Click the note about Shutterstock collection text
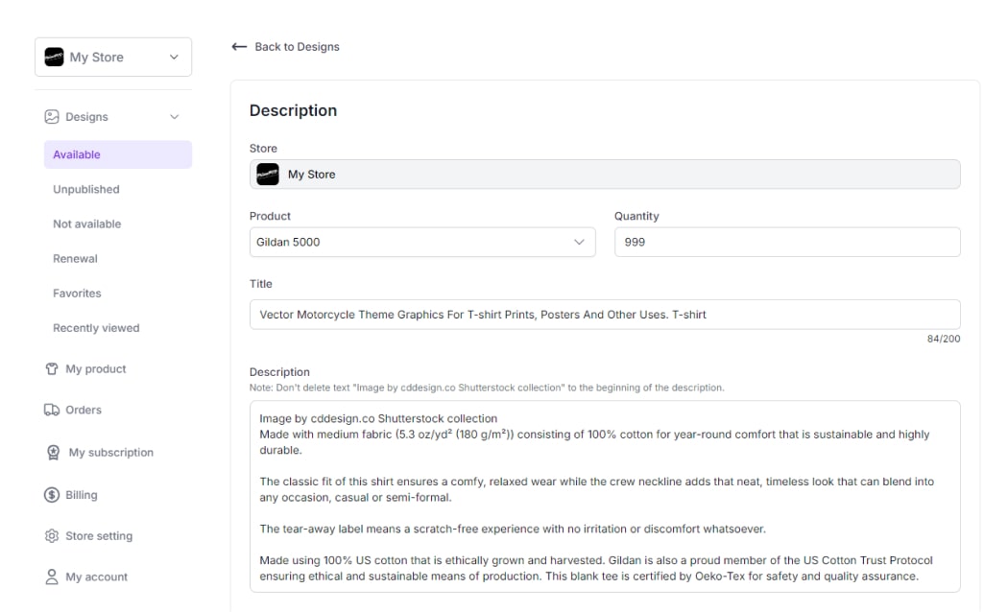Image resolution: width=1008 pixels, height=612 pixels. click(x=487, y=388)
